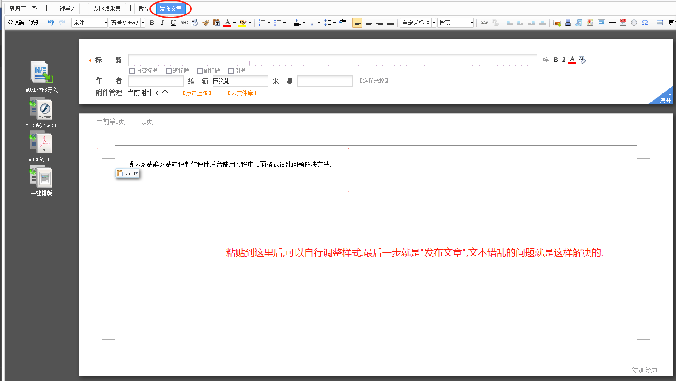Click the 点击上传 attachment link
This screenshot has height=381, width=676.
click(197, 93)
